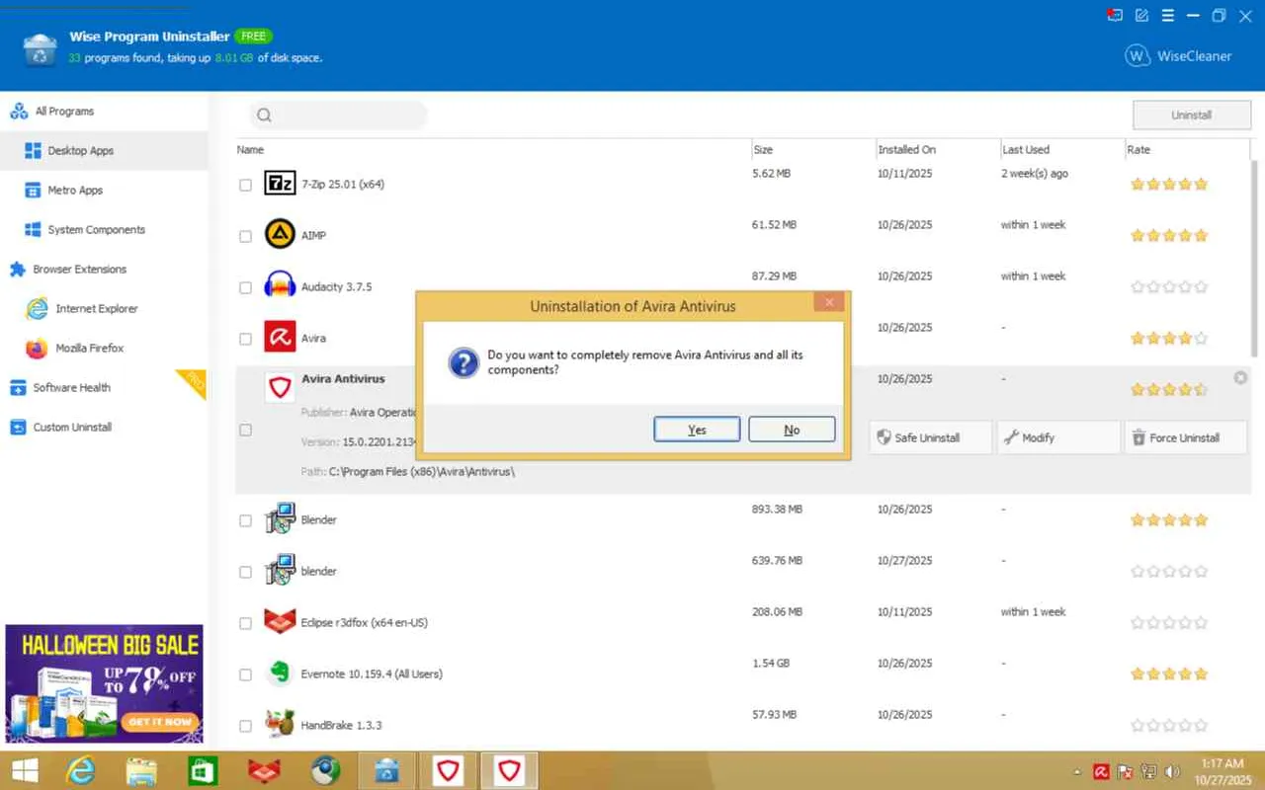Image resolution: width=1265 pixels, height=790 pixels.
Task: Click No in the Avira uninstallation dialog
Action: tap(792, 430)
